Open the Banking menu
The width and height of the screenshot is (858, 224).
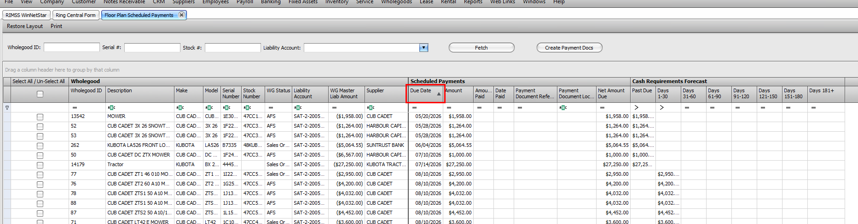click(x=271, y=2)
